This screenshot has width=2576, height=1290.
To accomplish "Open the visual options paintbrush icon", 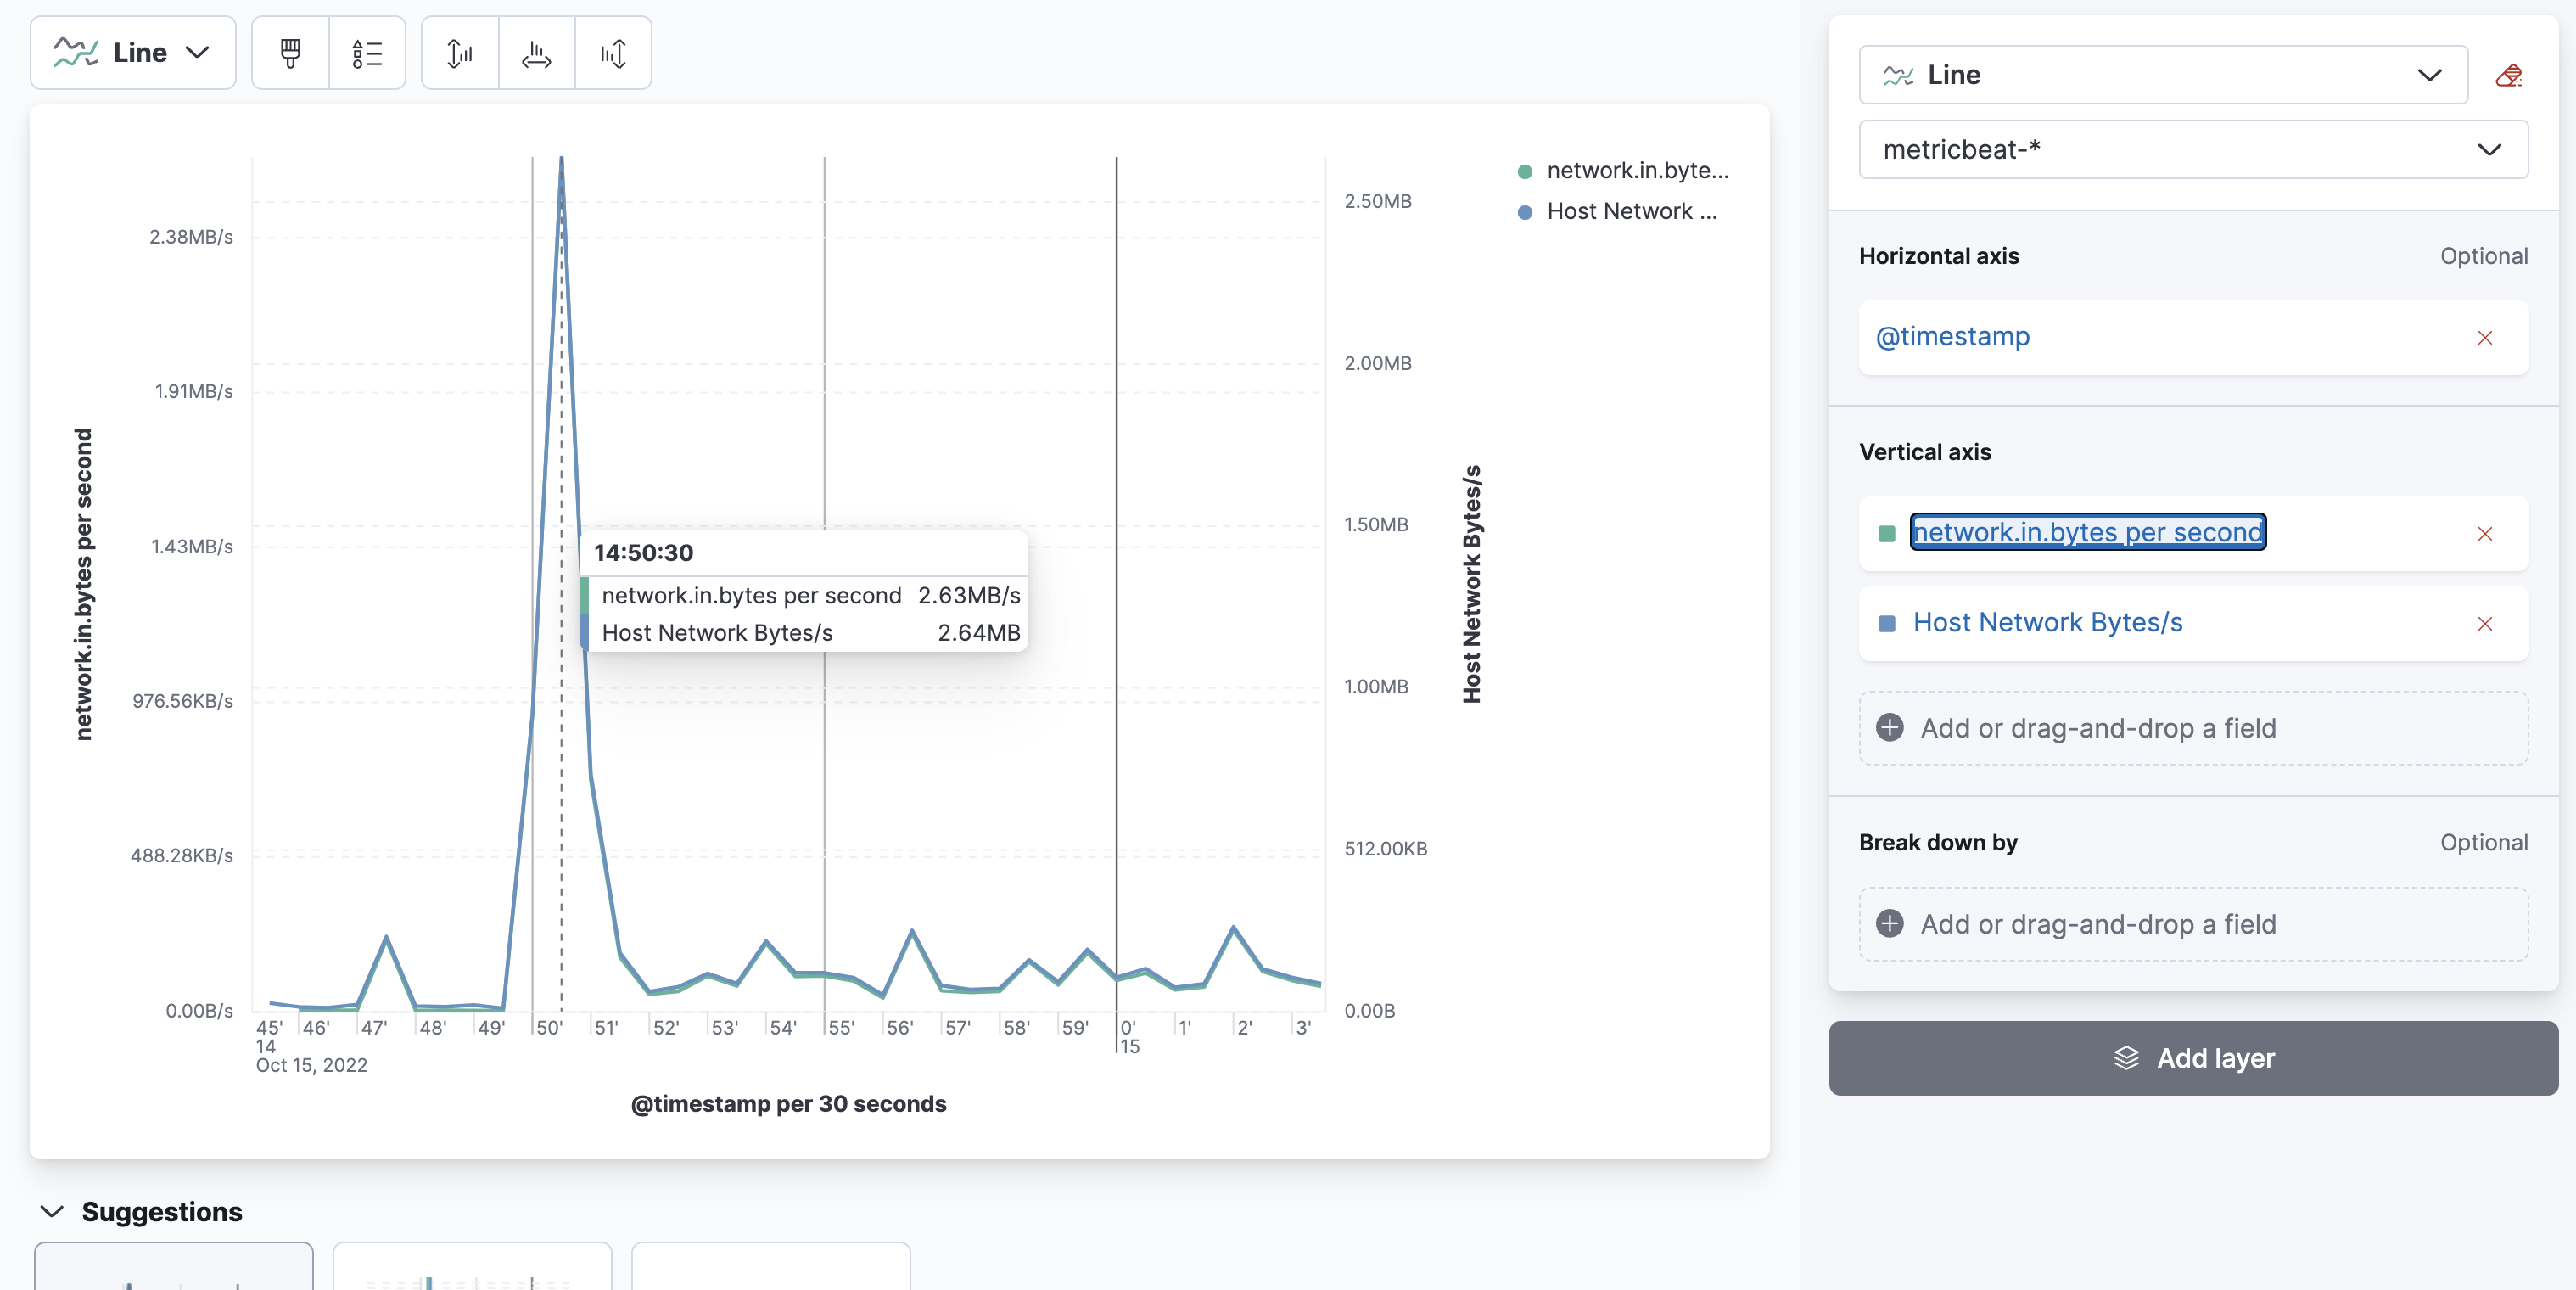I will 290,53.
